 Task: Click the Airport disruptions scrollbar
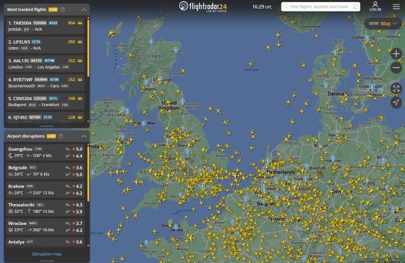[88, 173]
